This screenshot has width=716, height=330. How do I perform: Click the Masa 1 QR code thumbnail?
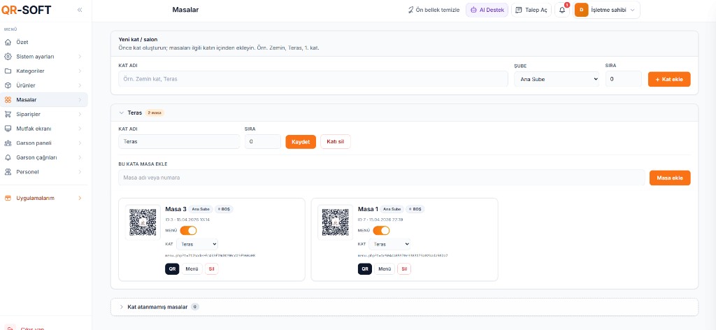point(334,222)
